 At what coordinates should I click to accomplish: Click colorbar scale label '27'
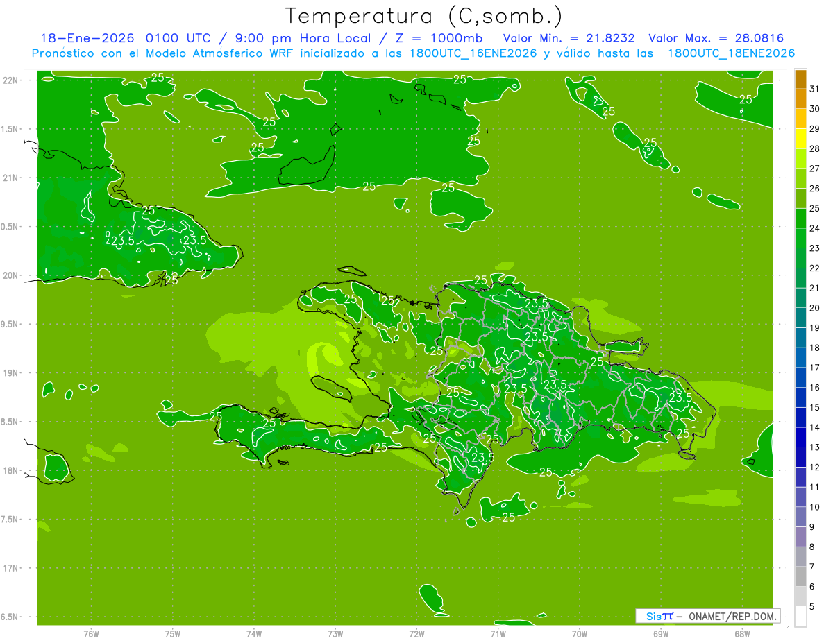click(814, 169)
